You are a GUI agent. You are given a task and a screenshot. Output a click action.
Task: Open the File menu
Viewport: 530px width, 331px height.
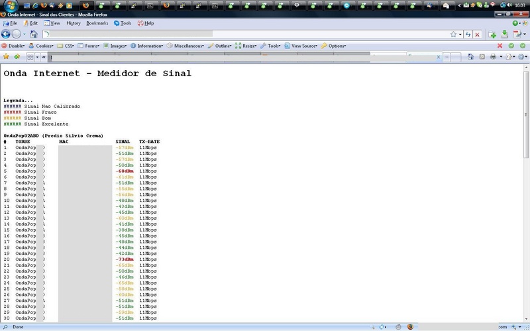(x=10, y=23)
